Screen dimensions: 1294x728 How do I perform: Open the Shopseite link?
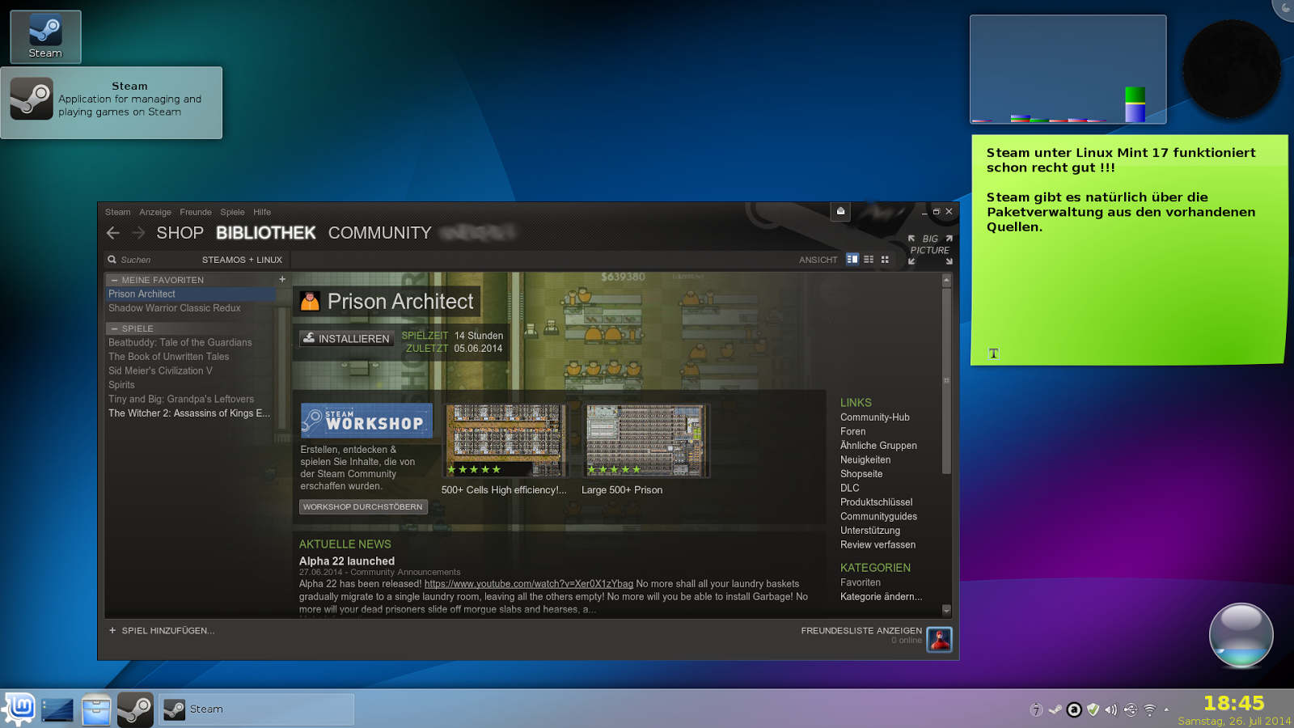[861, 474]
